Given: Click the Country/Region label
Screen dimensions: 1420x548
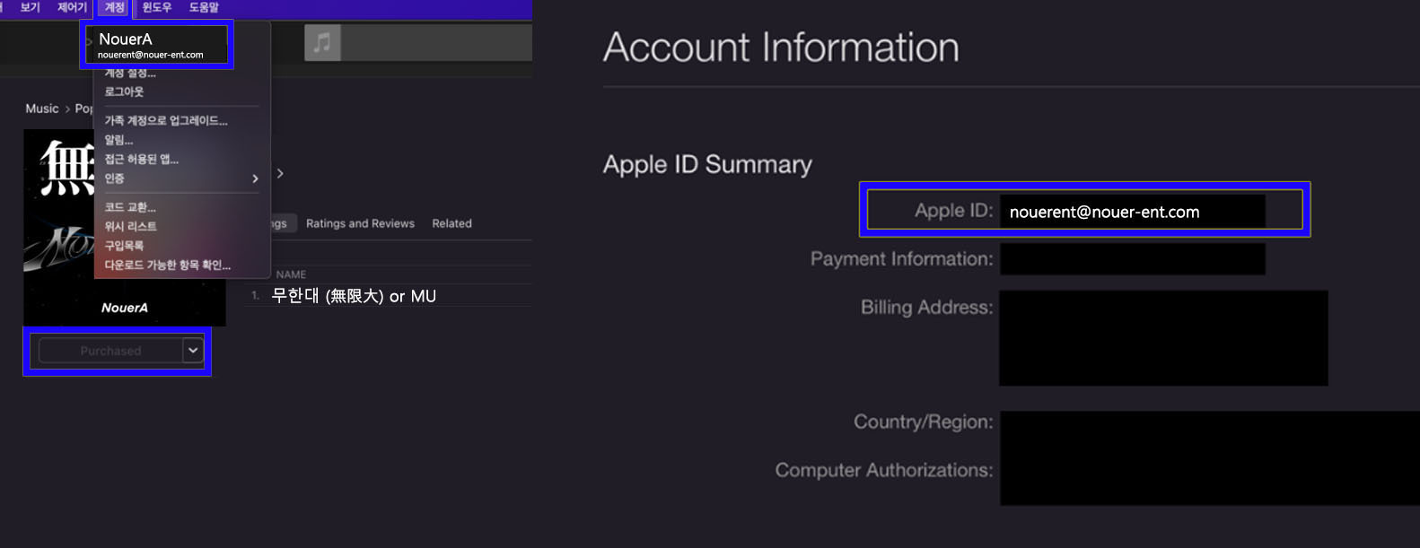Looking at the screenshot, I should coord(923,422).
